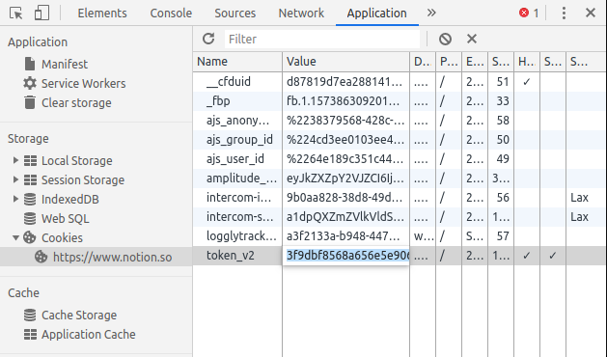Click the HttpOnly checkmark on token_v2 row
The width and height of the screenshot is (607, 357).
[527, 256]
